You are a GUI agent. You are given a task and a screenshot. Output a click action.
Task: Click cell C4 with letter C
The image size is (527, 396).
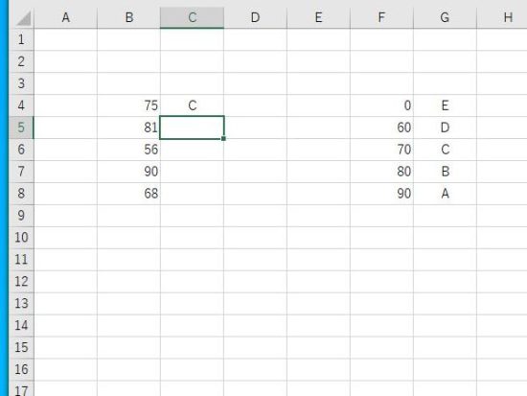click(x=192, y=105)
